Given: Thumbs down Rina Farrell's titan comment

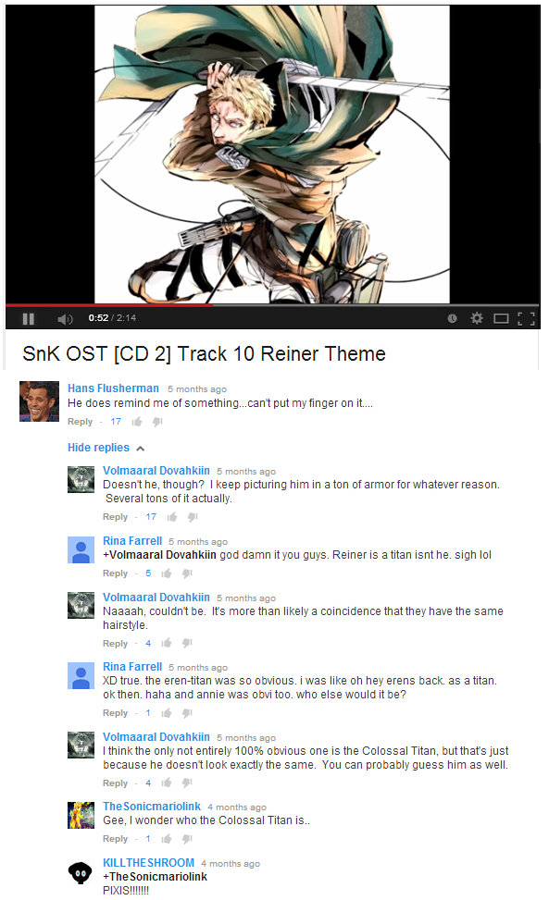Looking at the screenshot, I should point(187,573).
